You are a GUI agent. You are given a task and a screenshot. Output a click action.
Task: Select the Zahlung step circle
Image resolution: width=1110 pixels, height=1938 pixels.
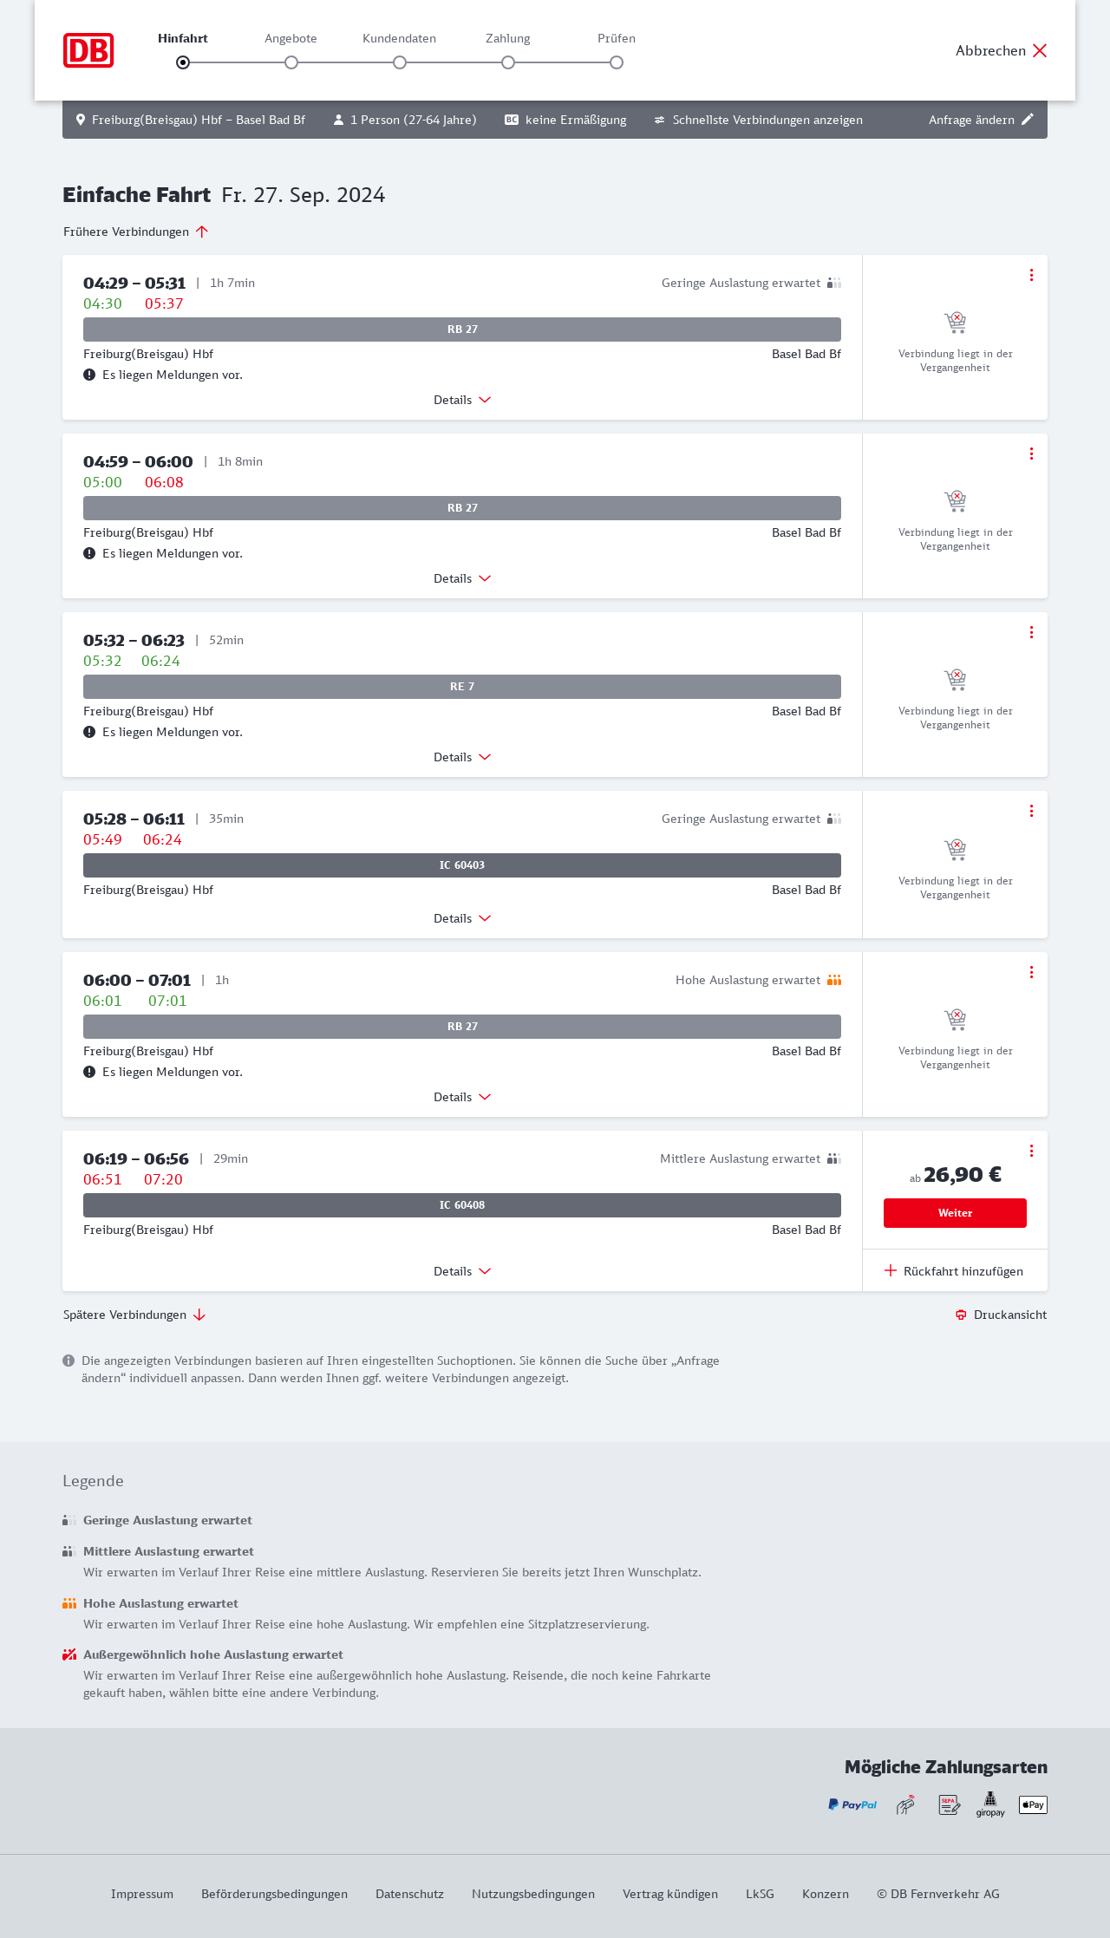coord(508,62)
